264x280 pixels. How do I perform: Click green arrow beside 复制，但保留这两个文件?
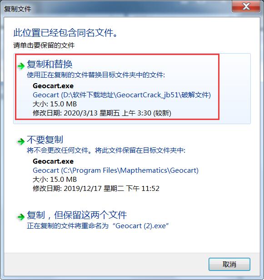[21, 217]
